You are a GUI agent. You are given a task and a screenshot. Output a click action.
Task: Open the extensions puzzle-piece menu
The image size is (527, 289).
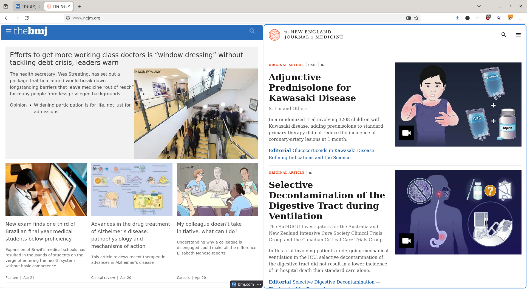[x=478, y=18]
